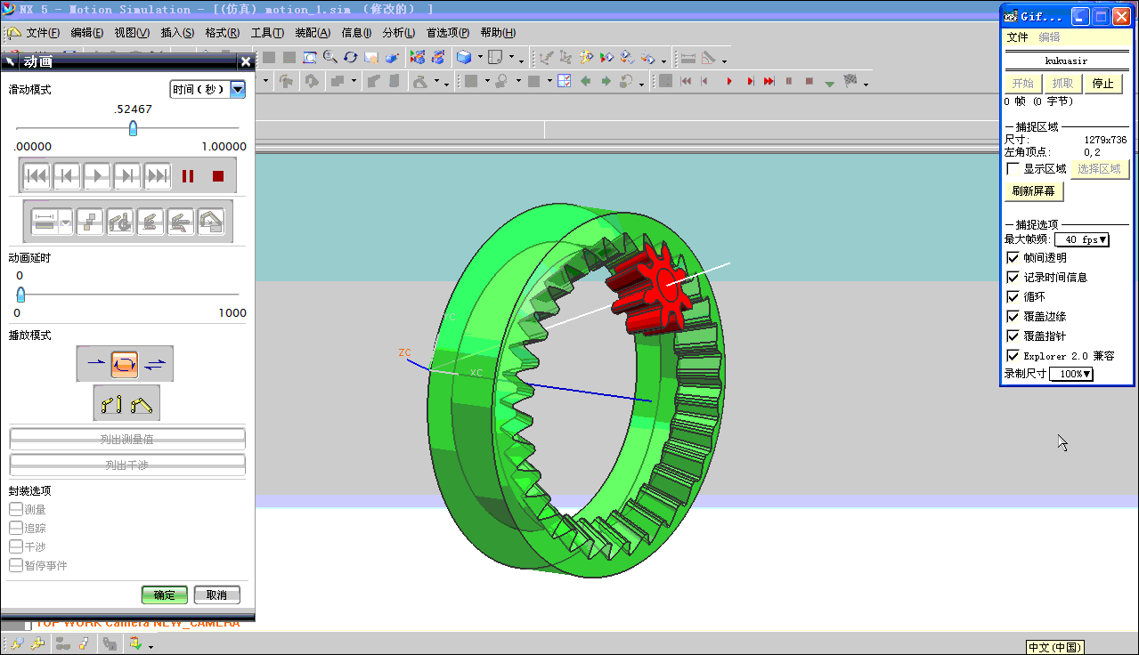Click the green right arrow toolbar icon
1139x655 pixels.
[606, 81]
